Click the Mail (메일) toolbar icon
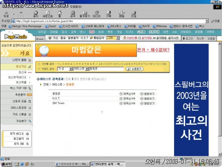222x167 pixels. 122,14
